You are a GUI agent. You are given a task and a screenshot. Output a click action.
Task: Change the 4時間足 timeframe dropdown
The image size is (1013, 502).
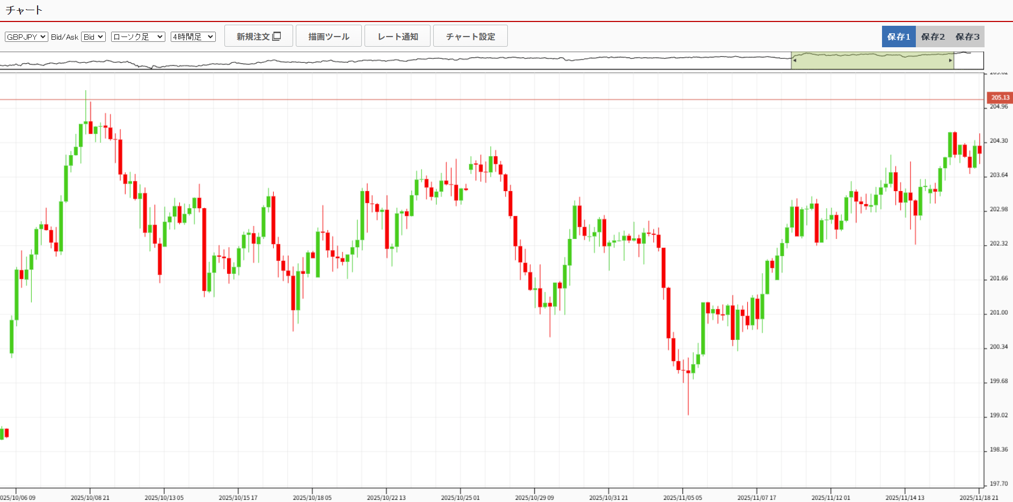tap(193, 37)
